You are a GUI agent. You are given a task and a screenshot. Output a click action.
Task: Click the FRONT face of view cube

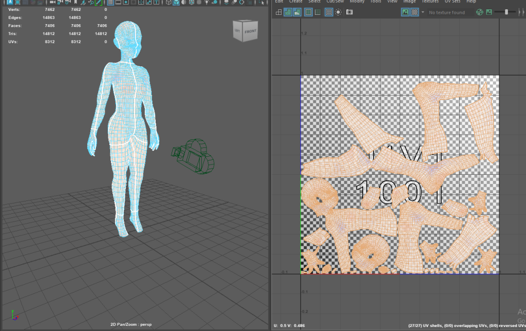(250, 31)
